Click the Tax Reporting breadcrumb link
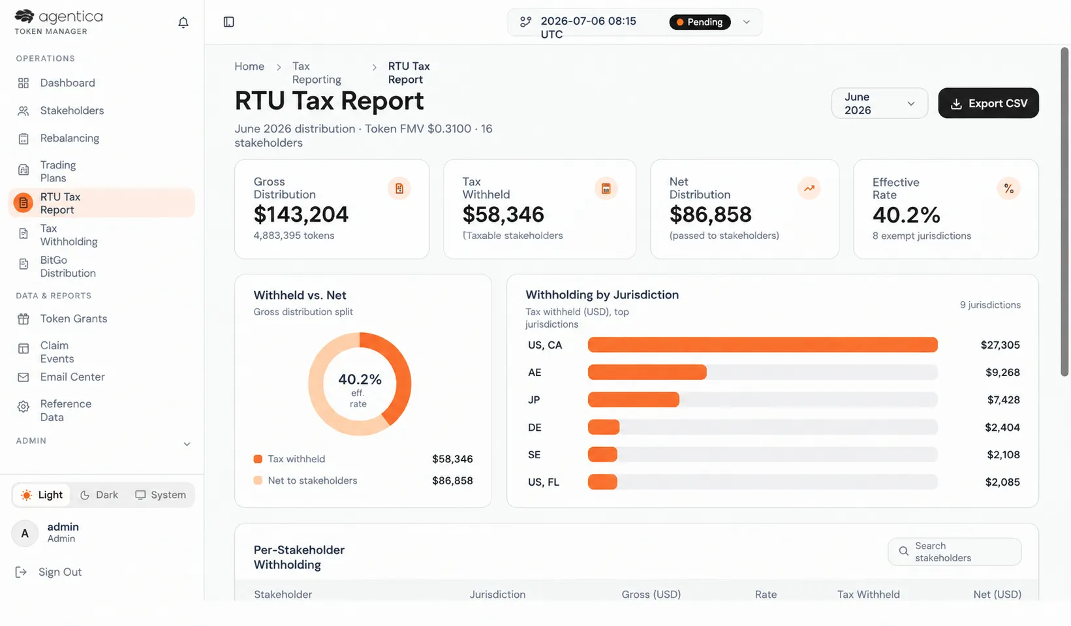This screenshot has height=626, width=1071. pyautogui.click(x=317, y=73)
